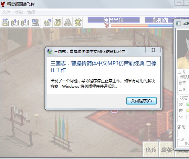Open the 文件 menu
The width and height of the screenshot is (189, 159).
pyautogui.click(x=6, y=12)
